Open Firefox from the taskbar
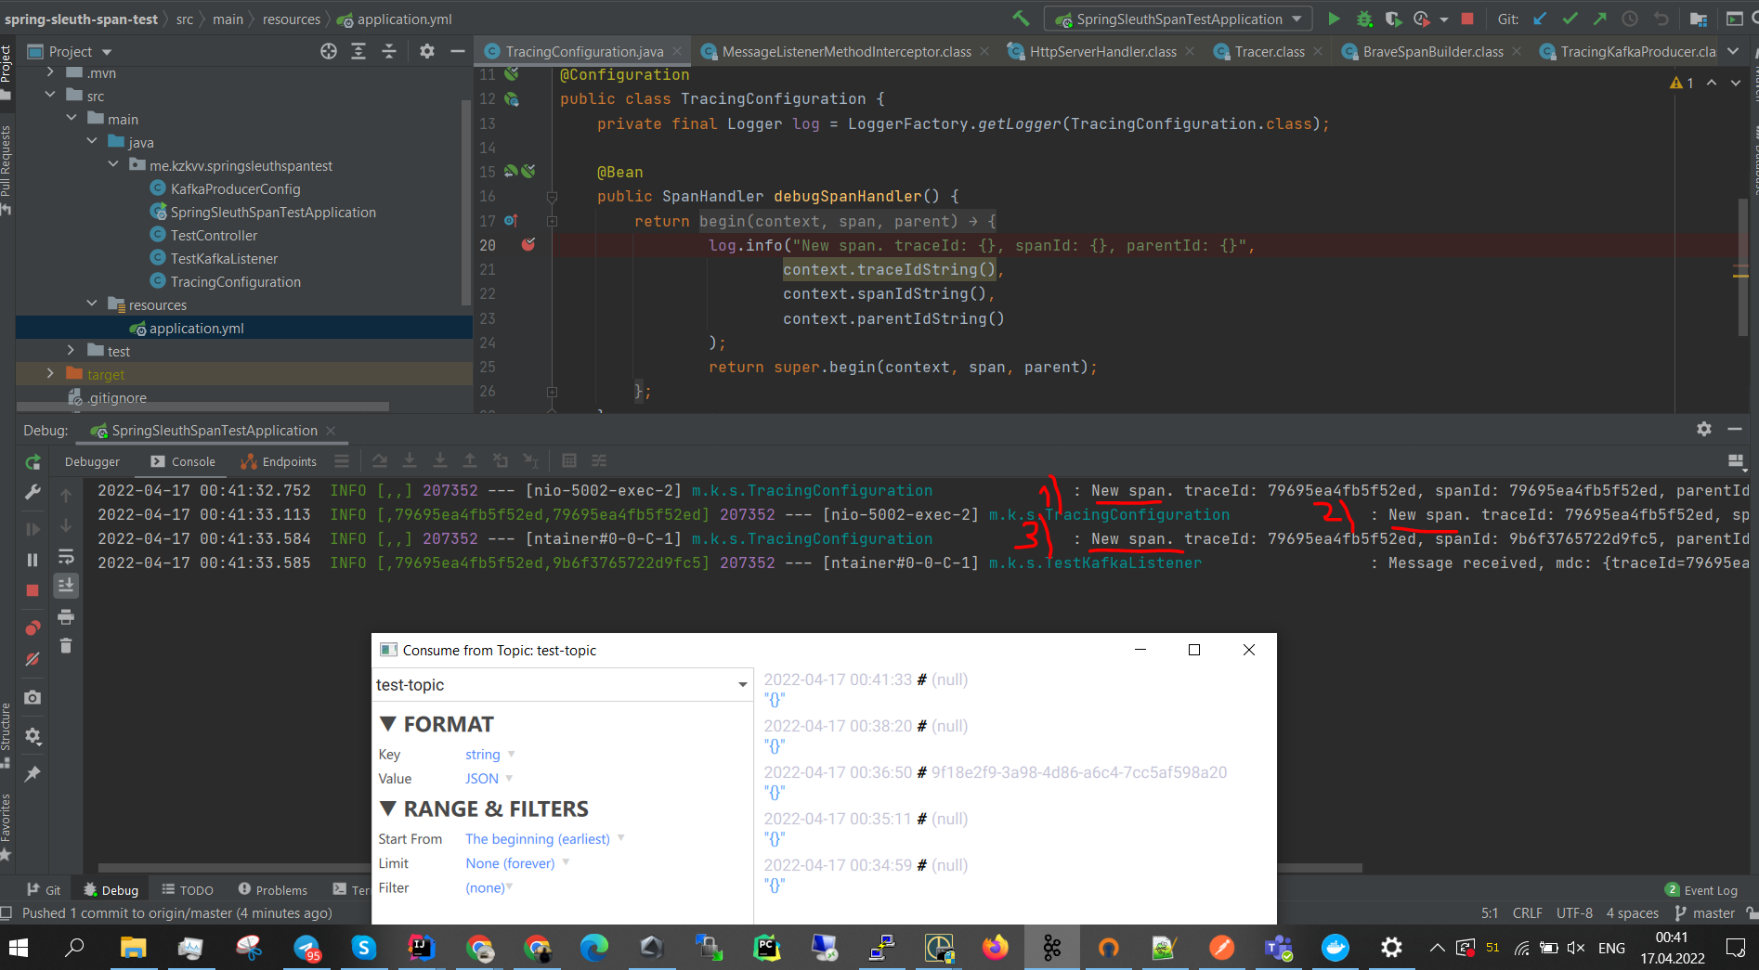Screen dimensions: 1759x970 [995, 948]
